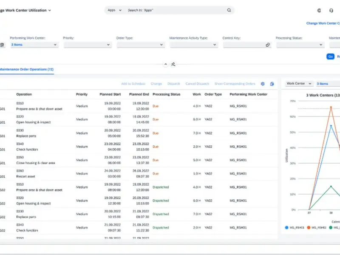Open Control Key value help icon
Viewport: 340px width, 255px height.
click(268, 45)
